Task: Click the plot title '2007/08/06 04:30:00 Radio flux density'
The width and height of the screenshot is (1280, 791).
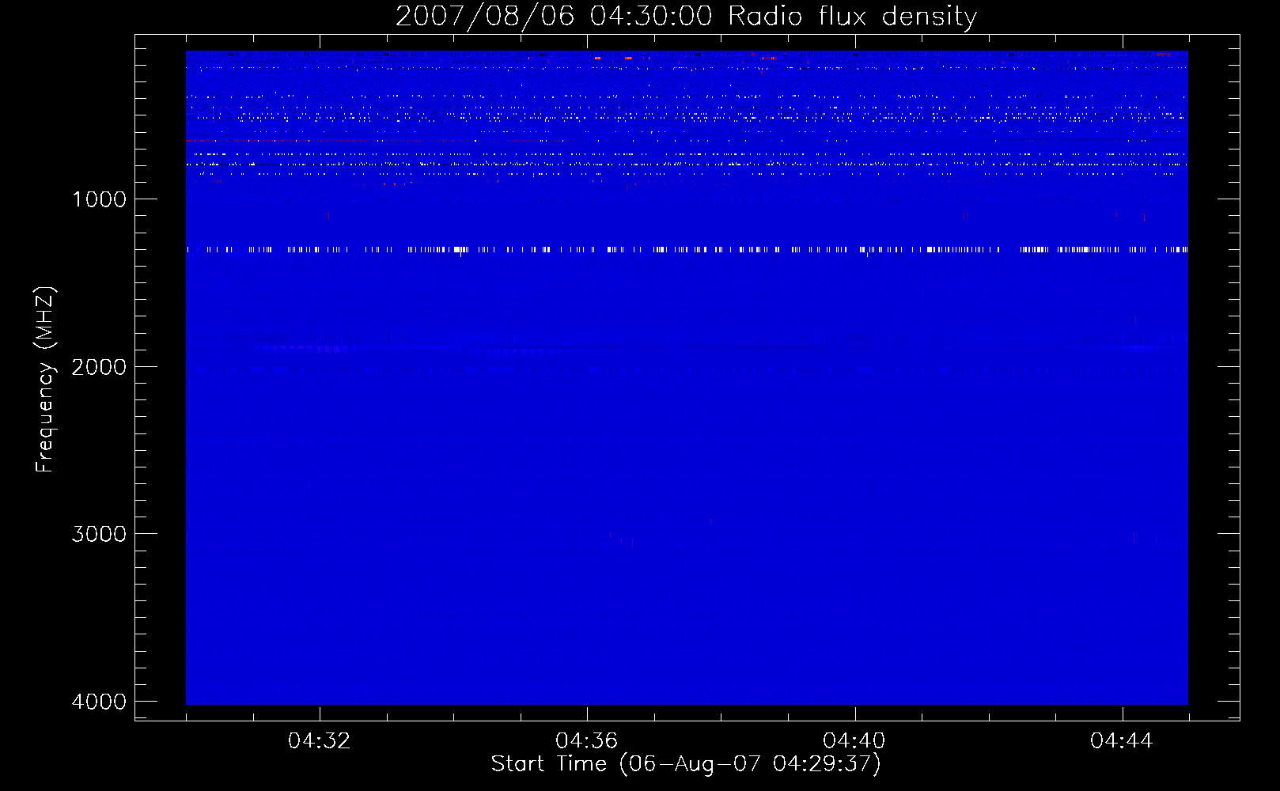Action: click(686, 16)
